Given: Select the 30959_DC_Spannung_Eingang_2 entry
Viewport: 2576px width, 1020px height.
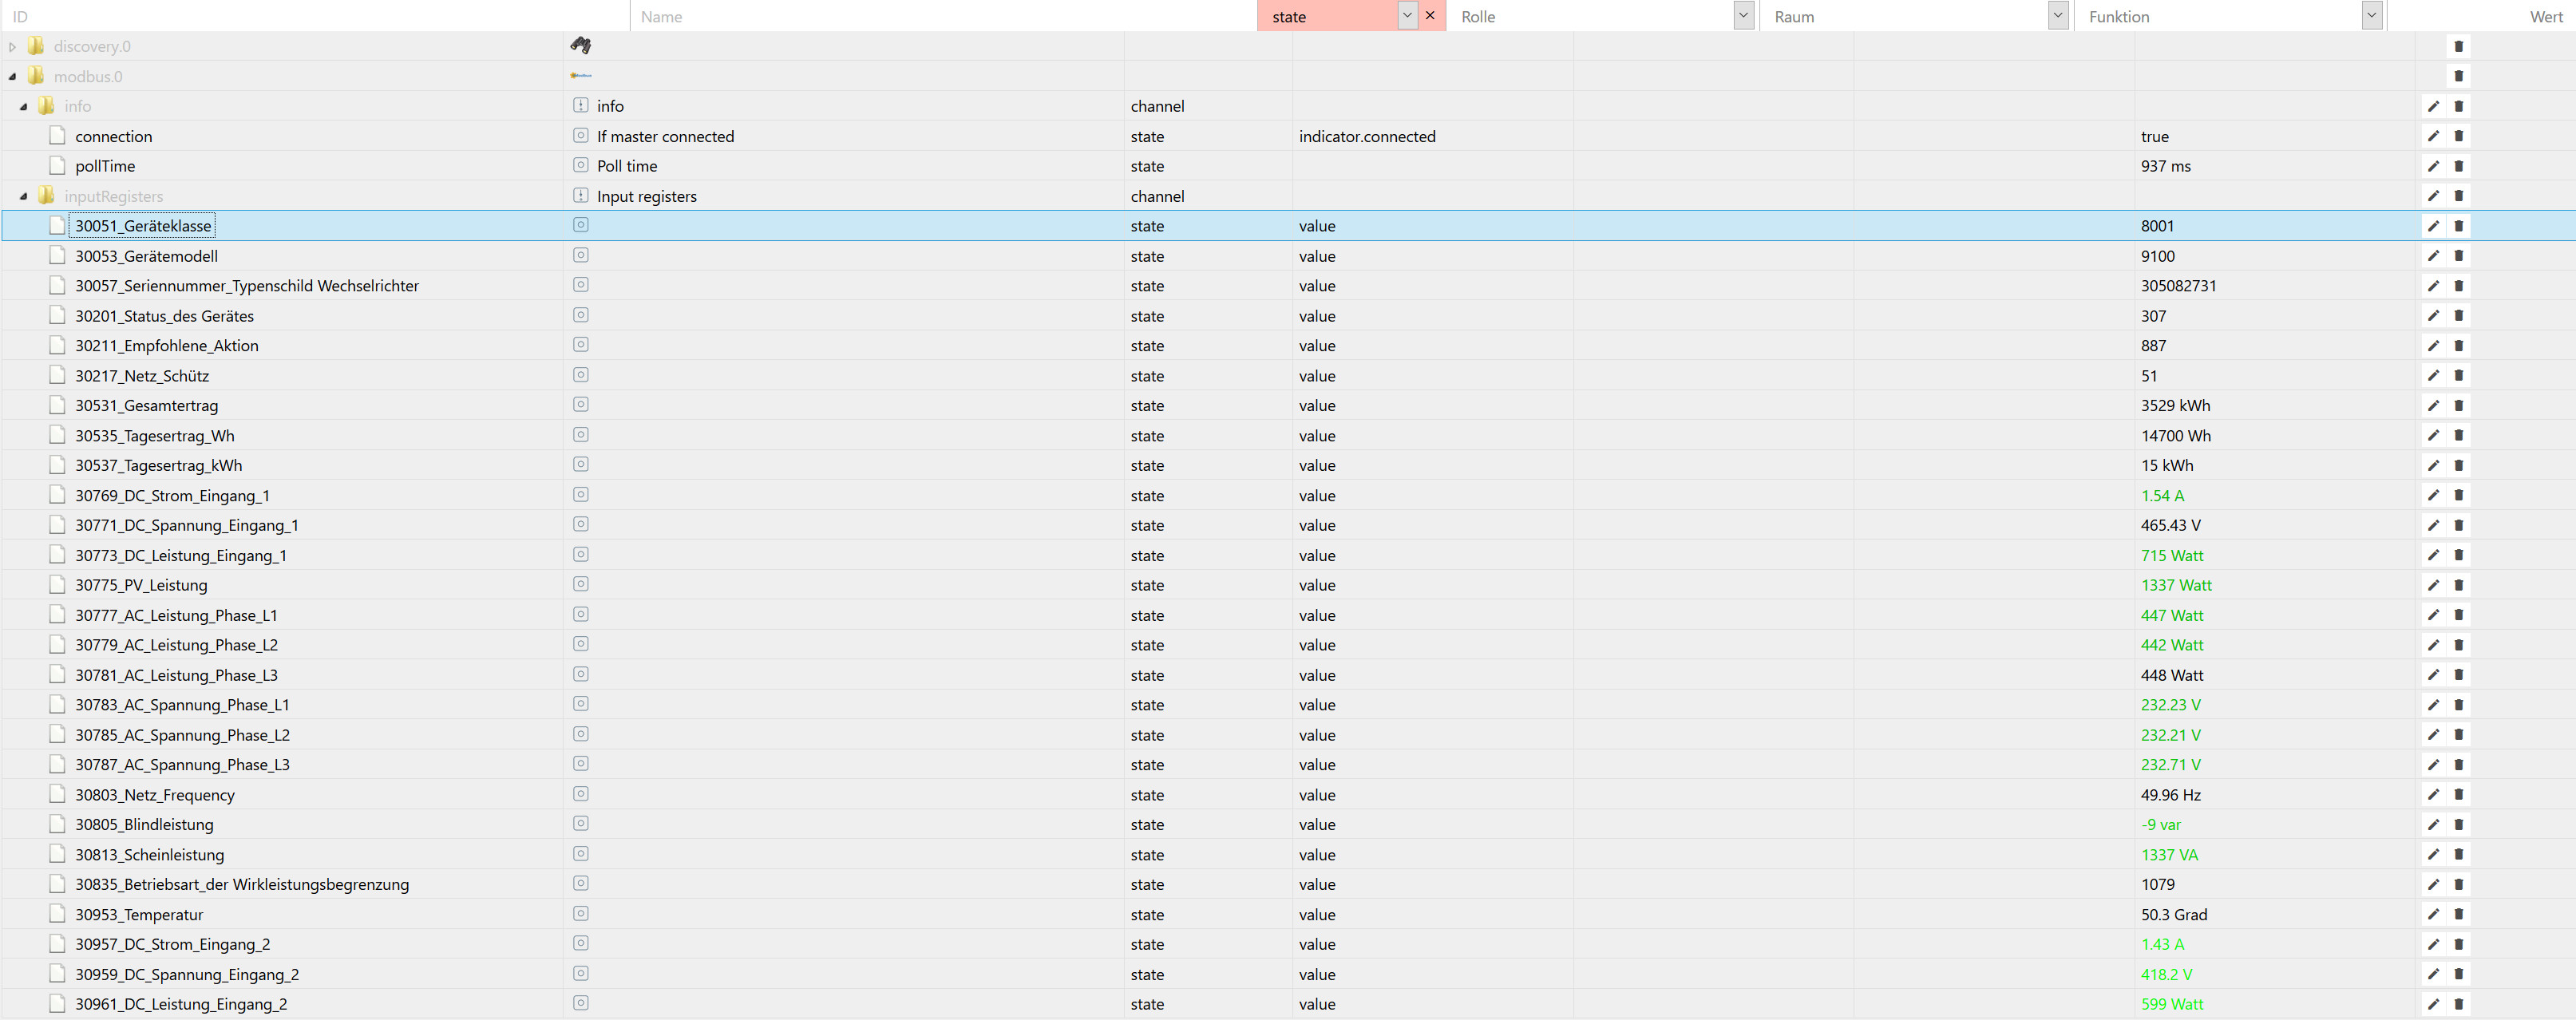Looking at the screenshot, I should (187, 974).
